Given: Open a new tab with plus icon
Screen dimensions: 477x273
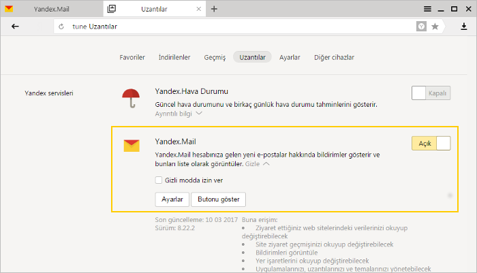Looking at the screenshot, I should (214, 9).
